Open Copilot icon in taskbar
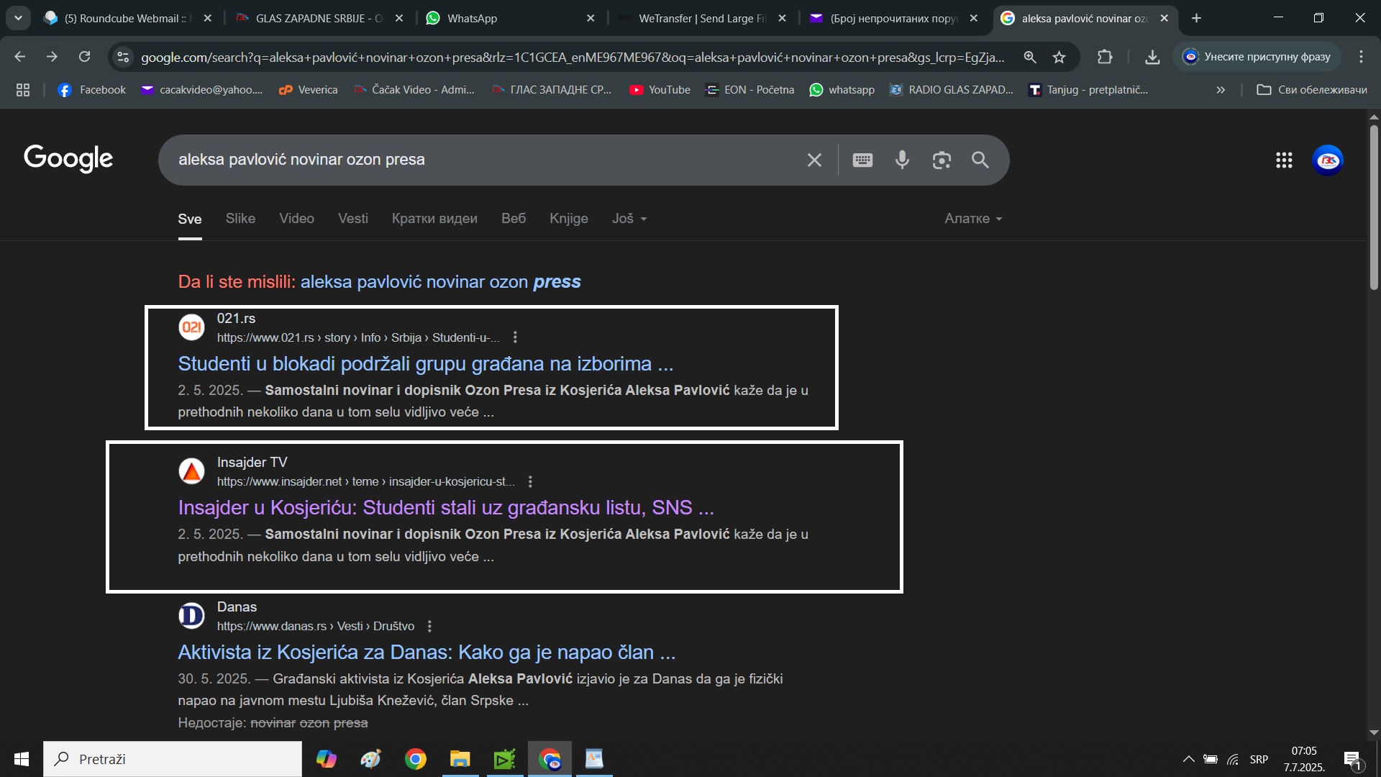This screenshot has width=1381, height=777. pos(326,759)
